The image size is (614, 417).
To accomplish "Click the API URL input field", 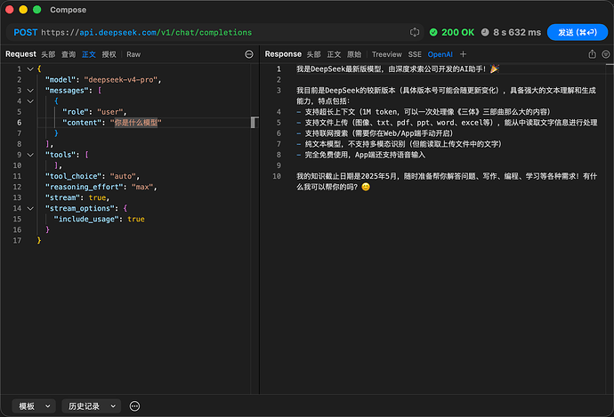I will pyautogui.click(x=215, y=33).
